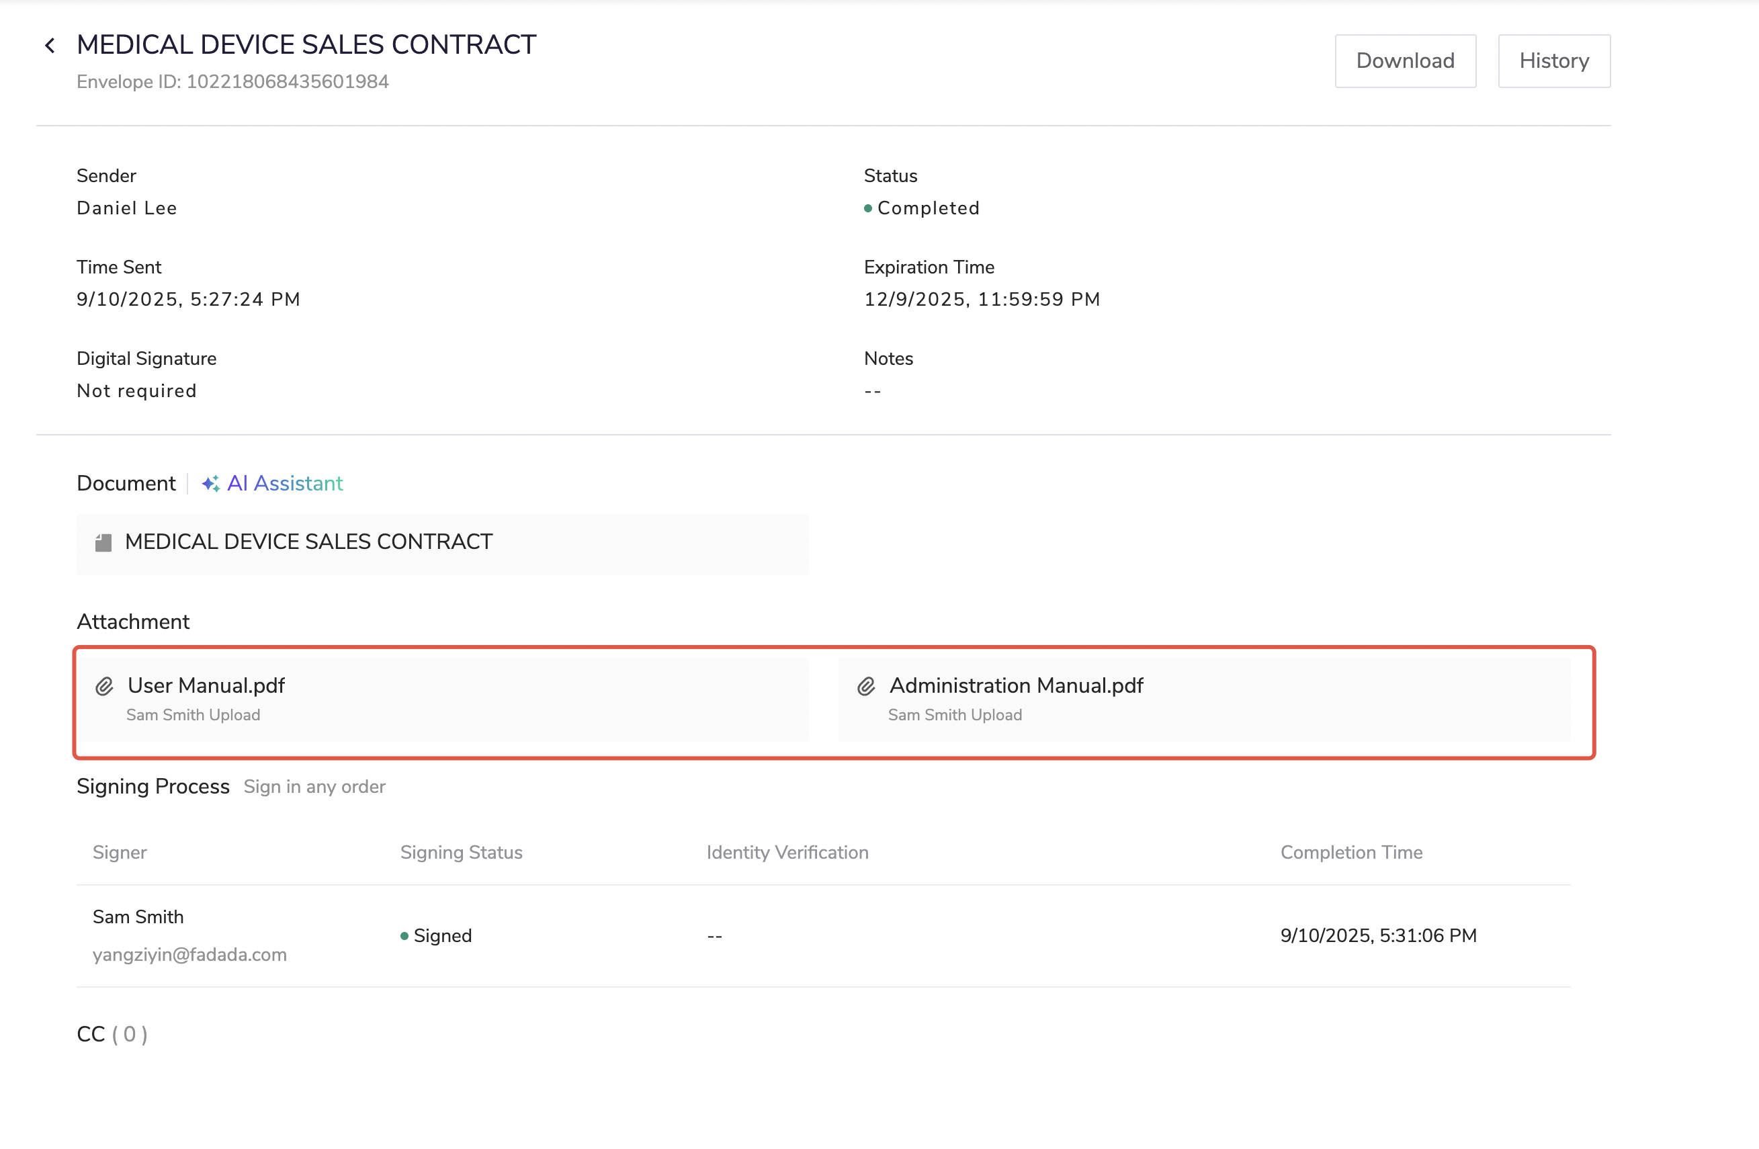Click paperclip icon for Administration Manual.pdf
This screenshot has width=1759, height=1149.
point(866,687)
